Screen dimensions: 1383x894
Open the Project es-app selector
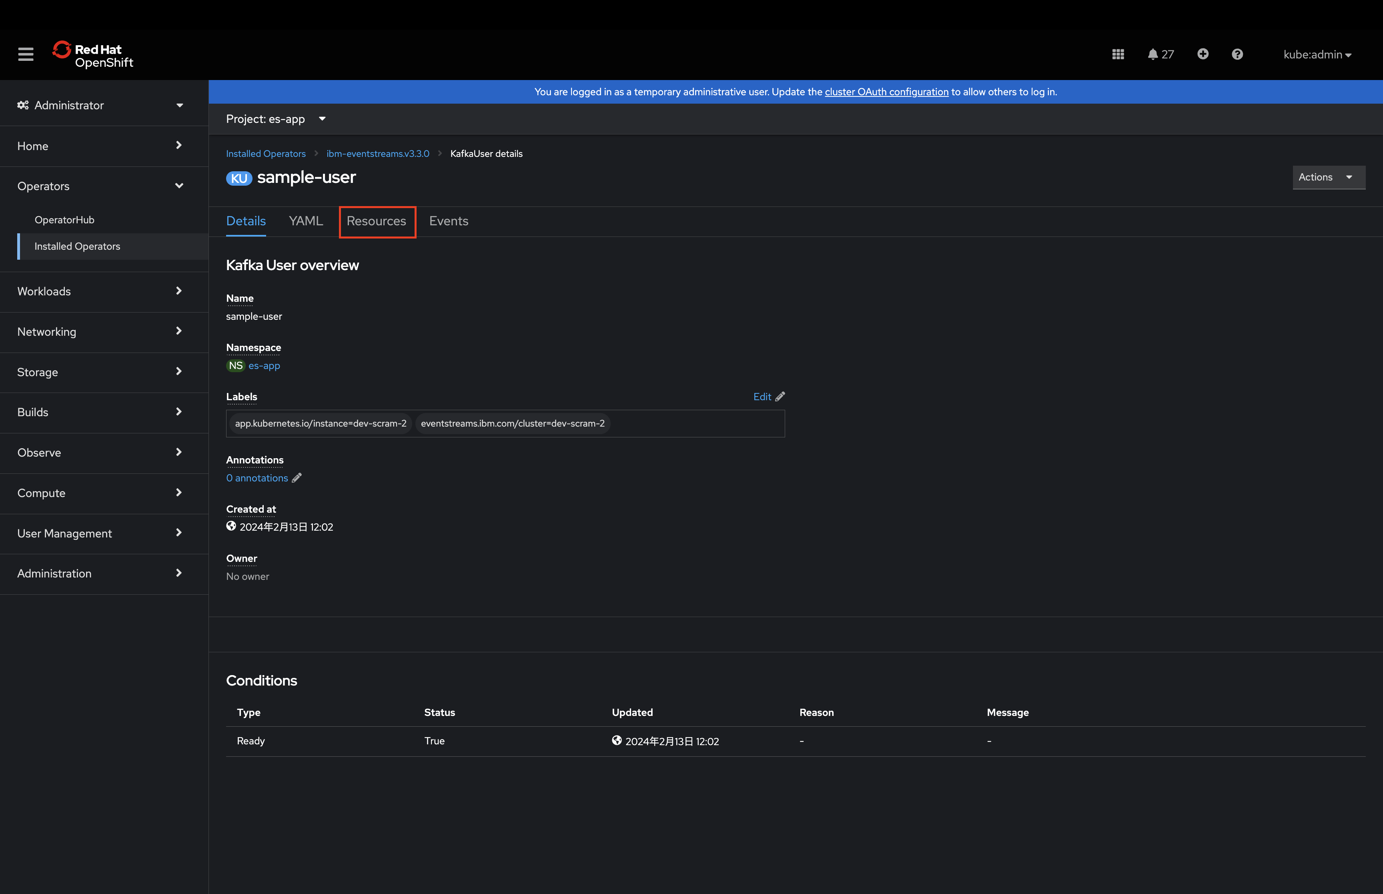(276, 119)
